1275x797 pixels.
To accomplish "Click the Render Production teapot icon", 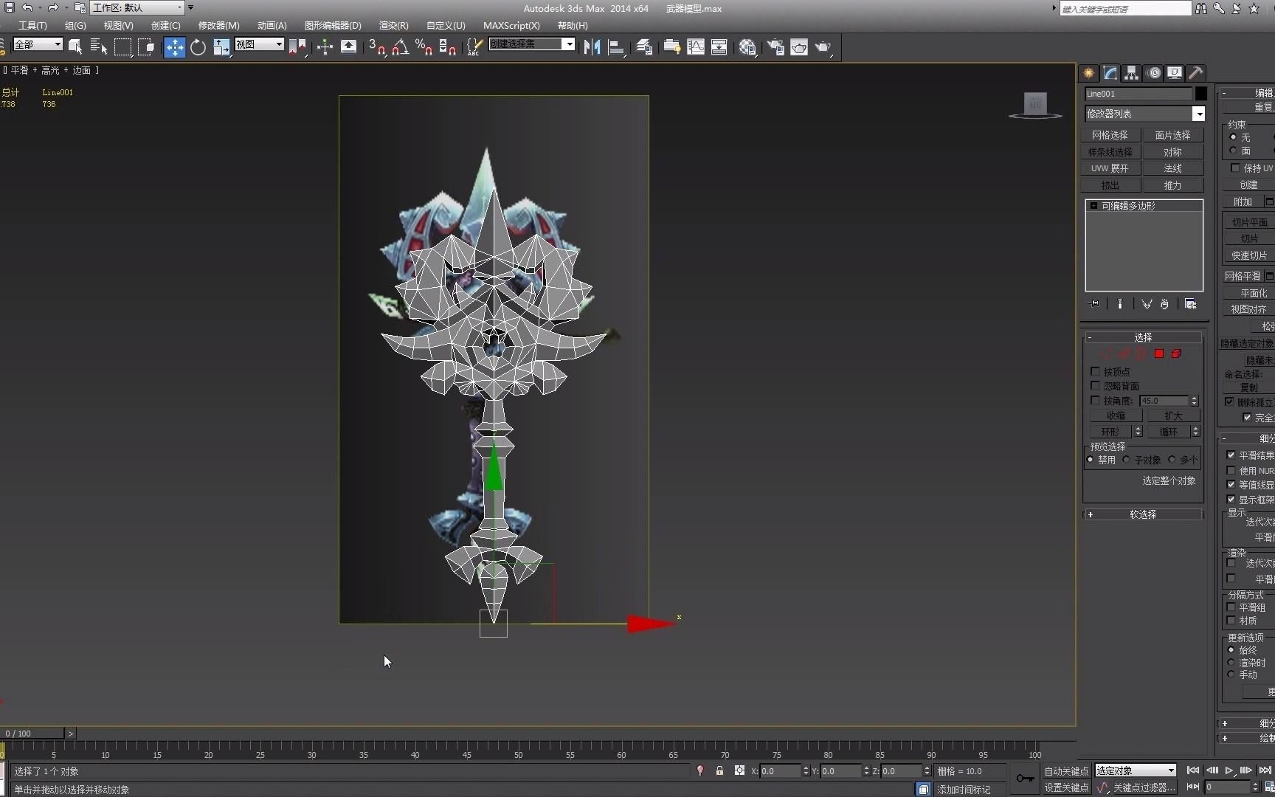I will 823,47.
